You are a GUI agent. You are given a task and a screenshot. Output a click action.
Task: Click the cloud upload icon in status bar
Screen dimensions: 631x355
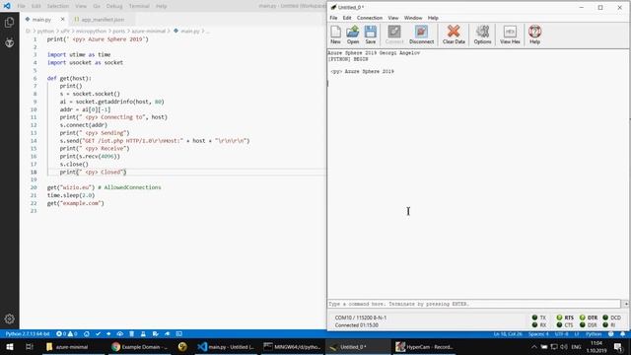[120, 334]
